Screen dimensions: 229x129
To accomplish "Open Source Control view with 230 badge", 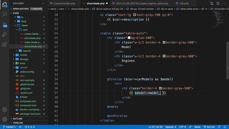I will coord(5,25).
